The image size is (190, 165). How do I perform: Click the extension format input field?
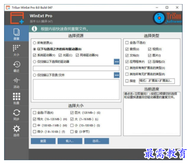coord(157,81)
